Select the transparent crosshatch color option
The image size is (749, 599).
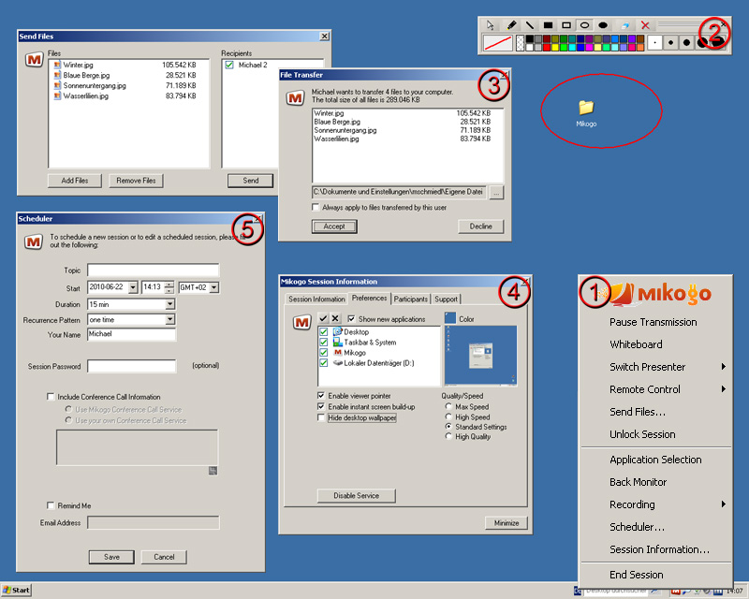[x=521, y=42]
